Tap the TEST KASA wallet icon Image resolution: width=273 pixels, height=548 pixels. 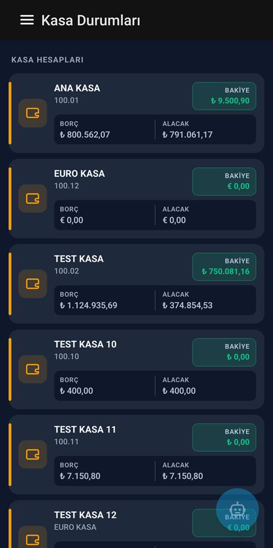(33, 284)
